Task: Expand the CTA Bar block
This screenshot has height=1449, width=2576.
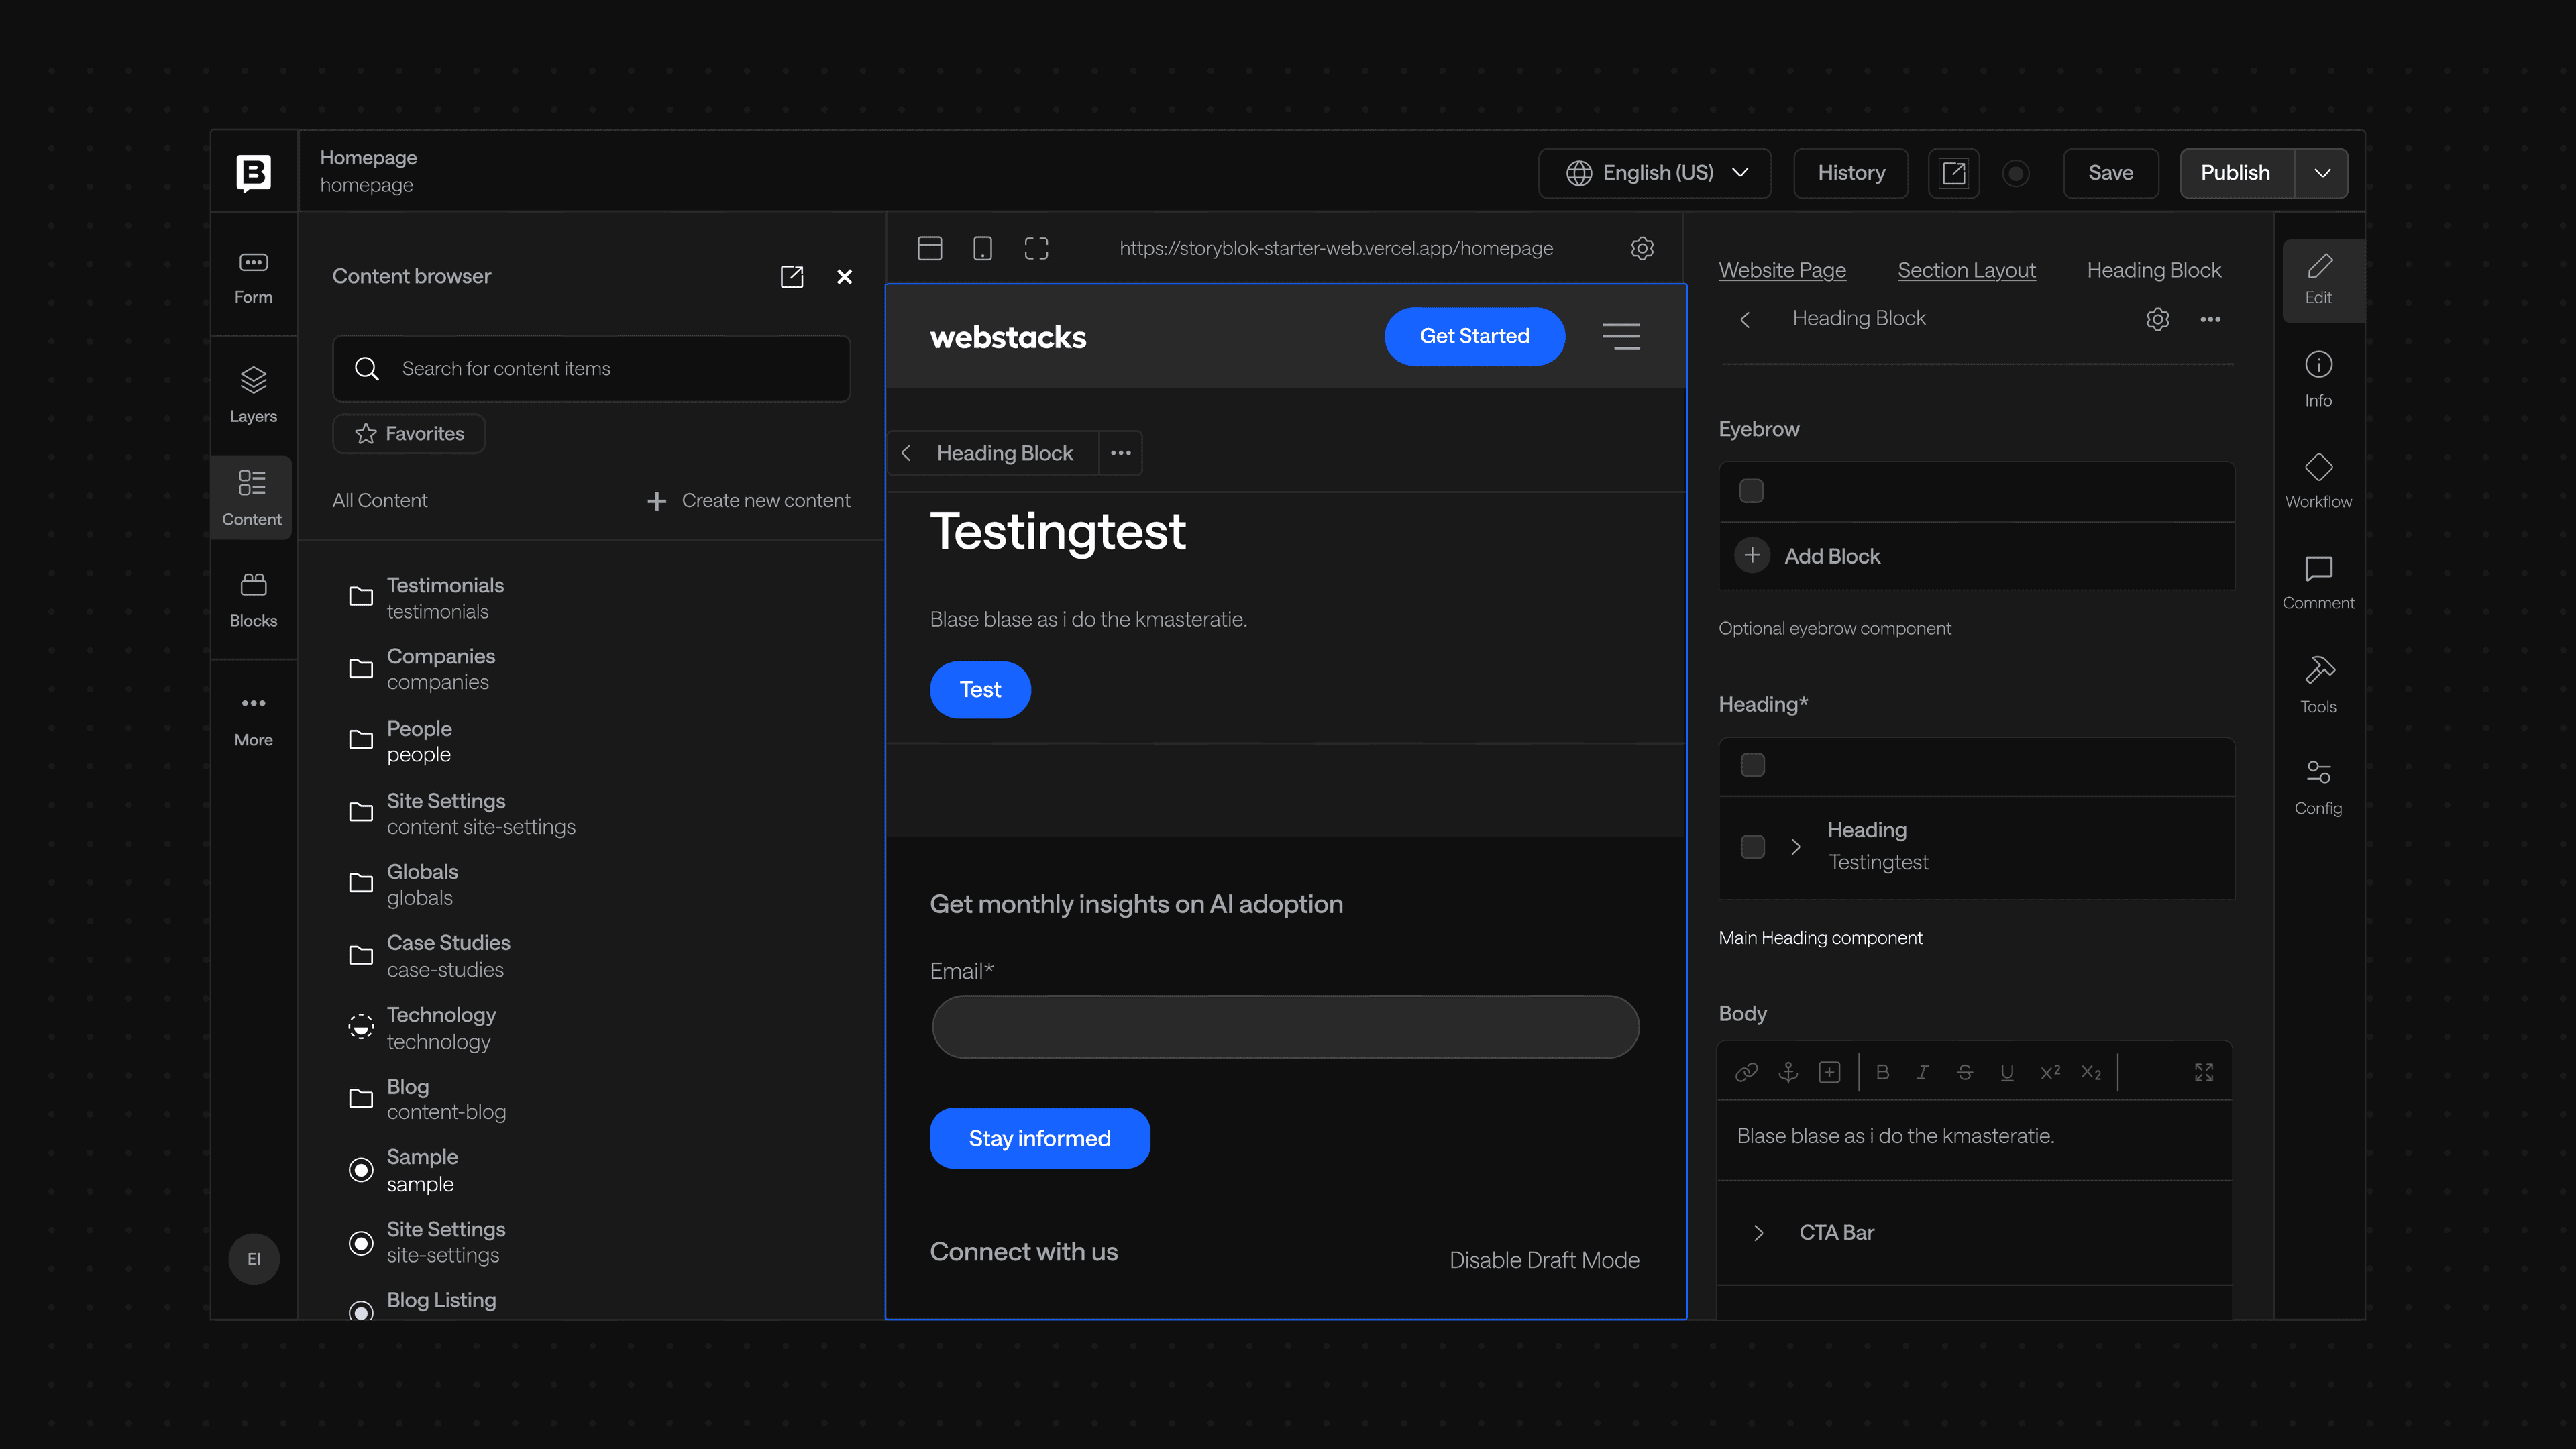Action: 1758,1233
